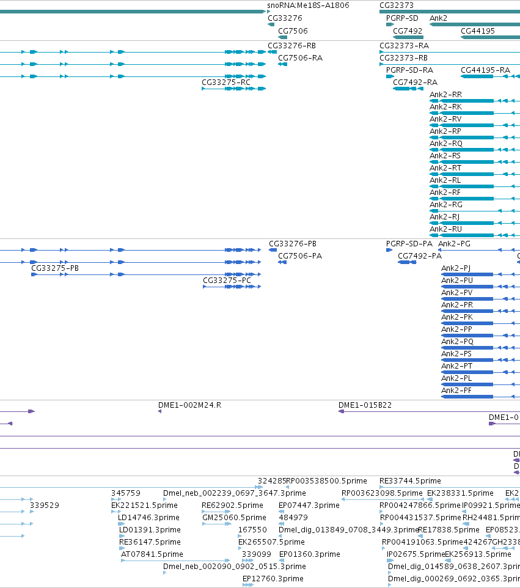Click protein label PGRP-SD-PA
Viewport: 520px width, 588px height.
pos(409,244)
